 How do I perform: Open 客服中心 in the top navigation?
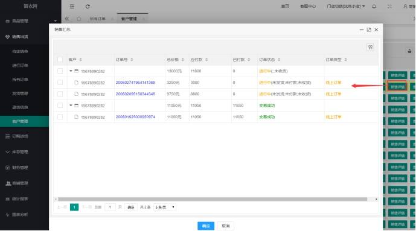pos(308,6)
